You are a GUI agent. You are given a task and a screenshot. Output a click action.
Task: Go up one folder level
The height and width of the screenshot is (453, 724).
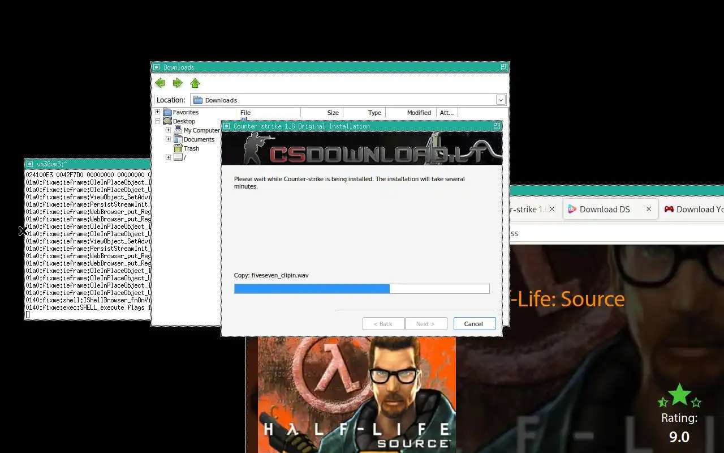coord(195,83)
